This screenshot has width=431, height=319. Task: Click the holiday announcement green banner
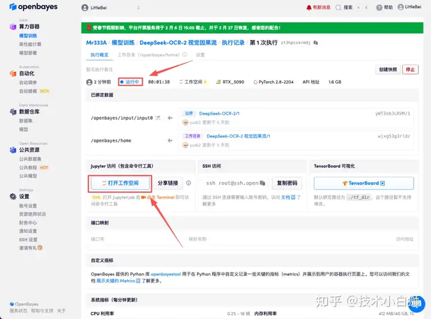pyautogui.click(x=252, y=28)
